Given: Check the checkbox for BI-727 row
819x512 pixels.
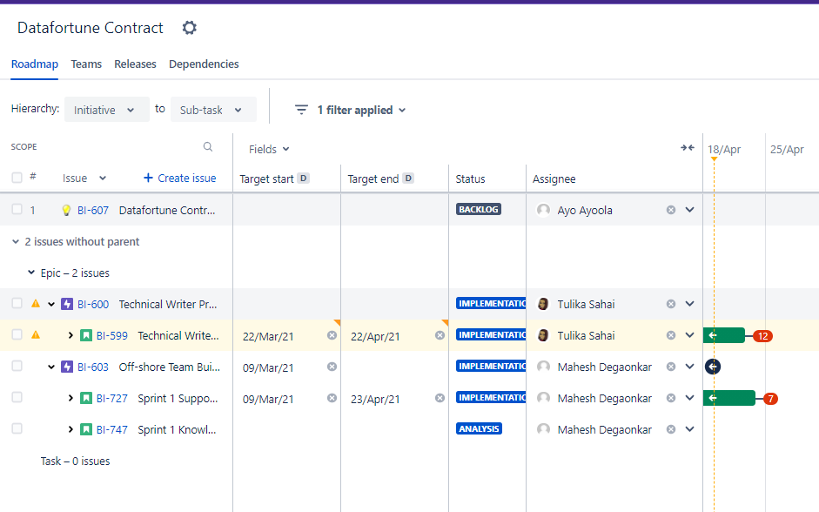Looking at the screenshot, I should (x=17, y=397).
